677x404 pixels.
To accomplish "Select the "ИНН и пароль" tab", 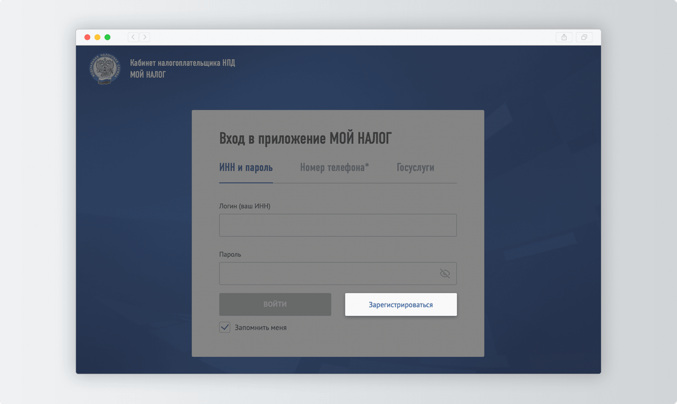I will [x=246, y=167].
